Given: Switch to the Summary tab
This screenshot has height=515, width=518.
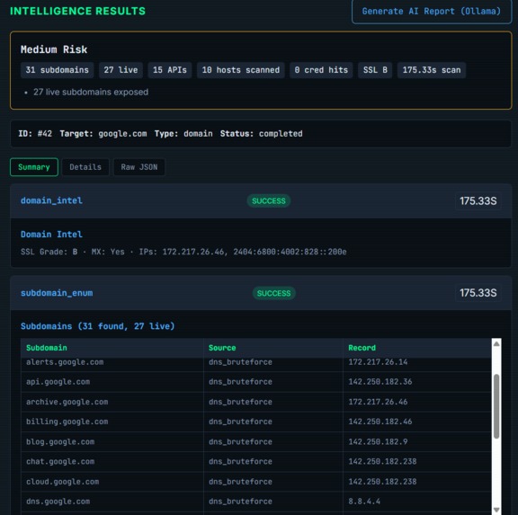Looking at the screenshot, I should click(x=34, y=167).
